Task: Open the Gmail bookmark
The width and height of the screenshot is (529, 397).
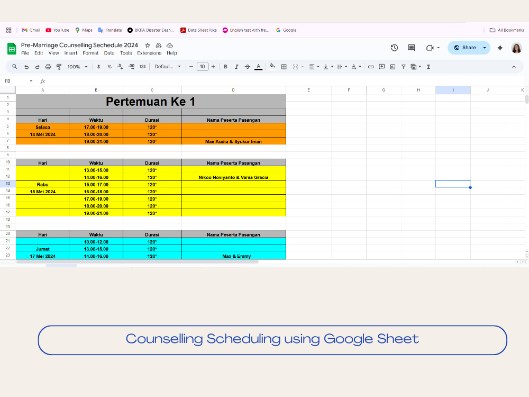Action: coord(31,30)
